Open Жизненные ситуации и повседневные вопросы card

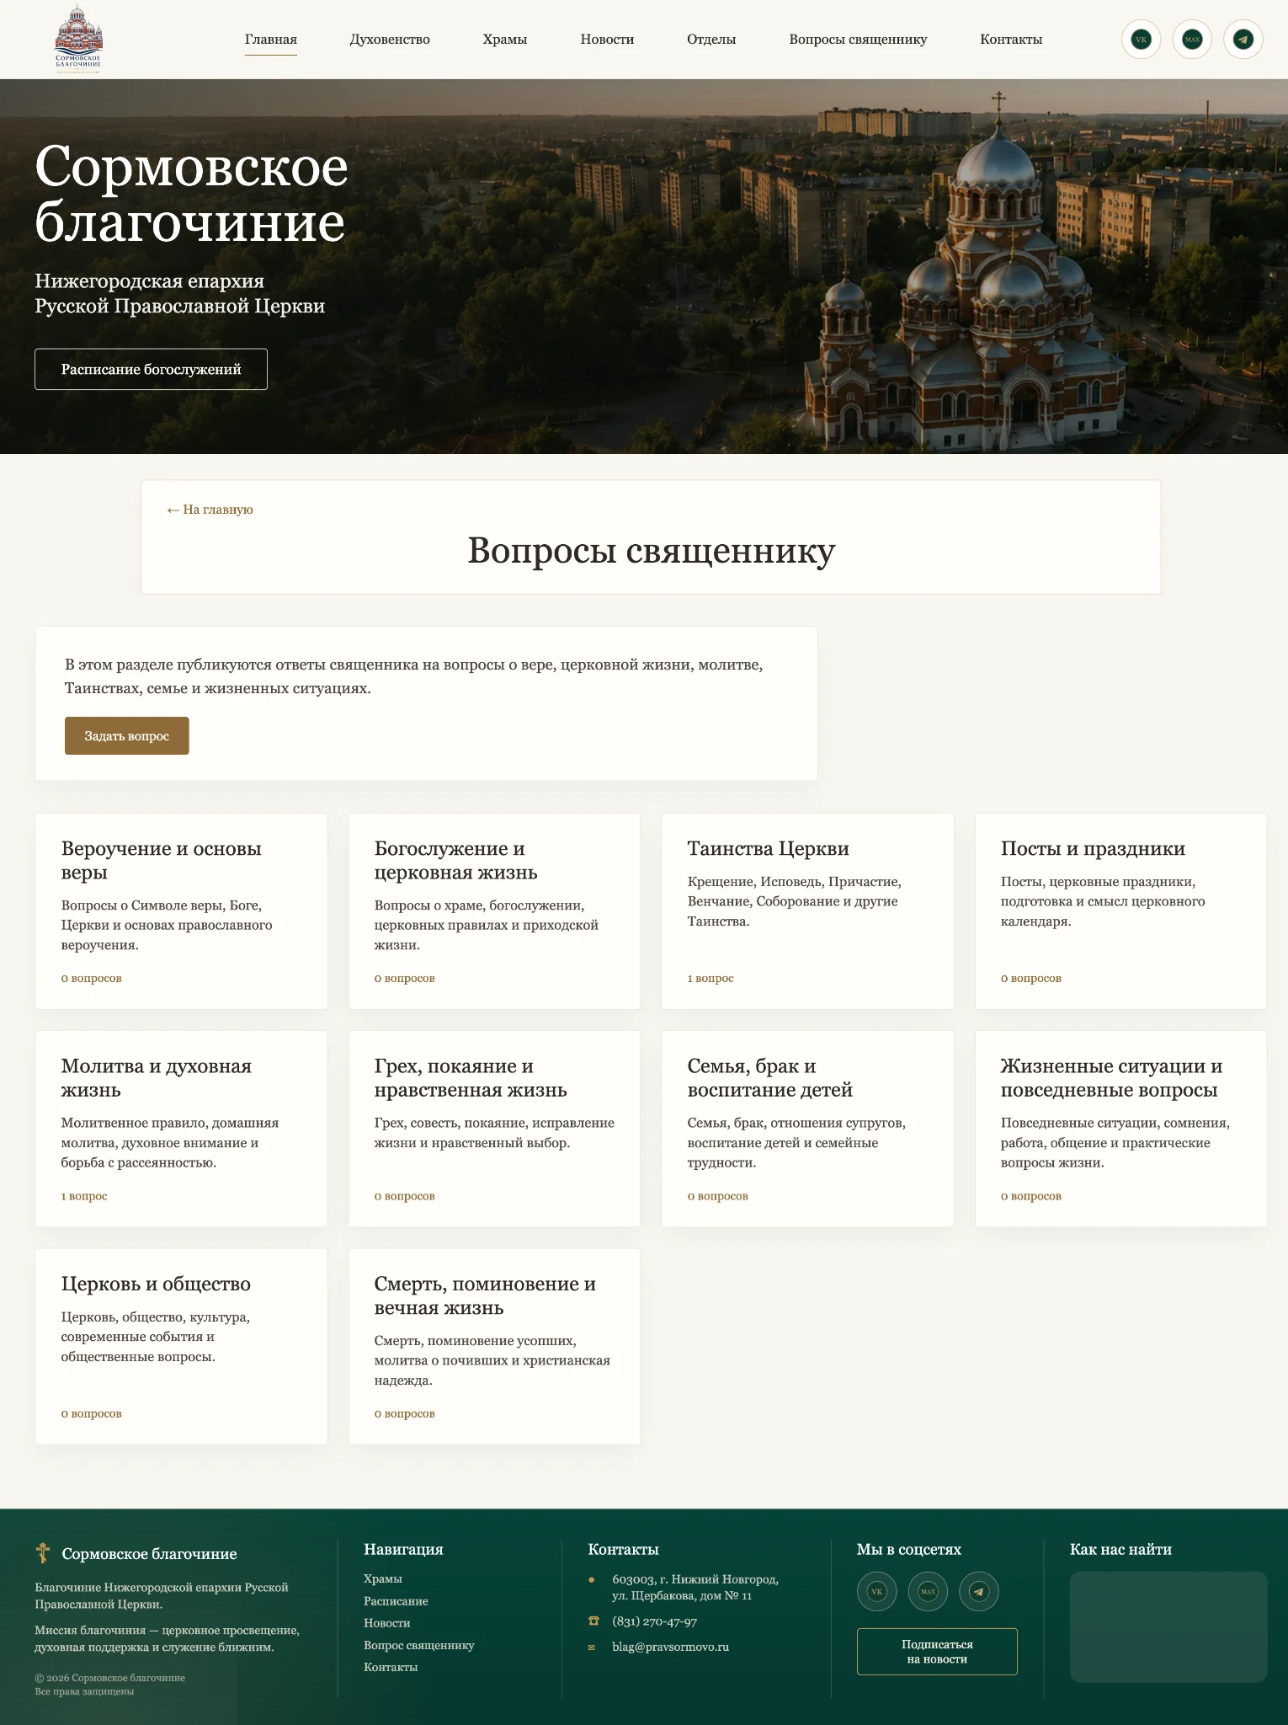coord(1120,1129)
